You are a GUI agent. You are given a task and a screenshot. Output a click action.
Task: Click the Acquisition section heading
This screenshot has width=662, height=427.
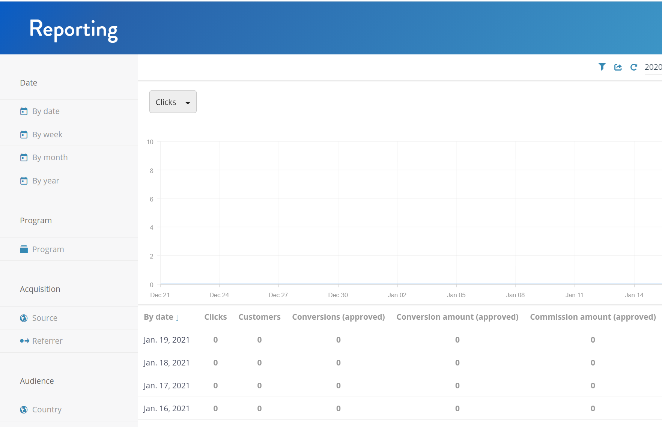40,289
